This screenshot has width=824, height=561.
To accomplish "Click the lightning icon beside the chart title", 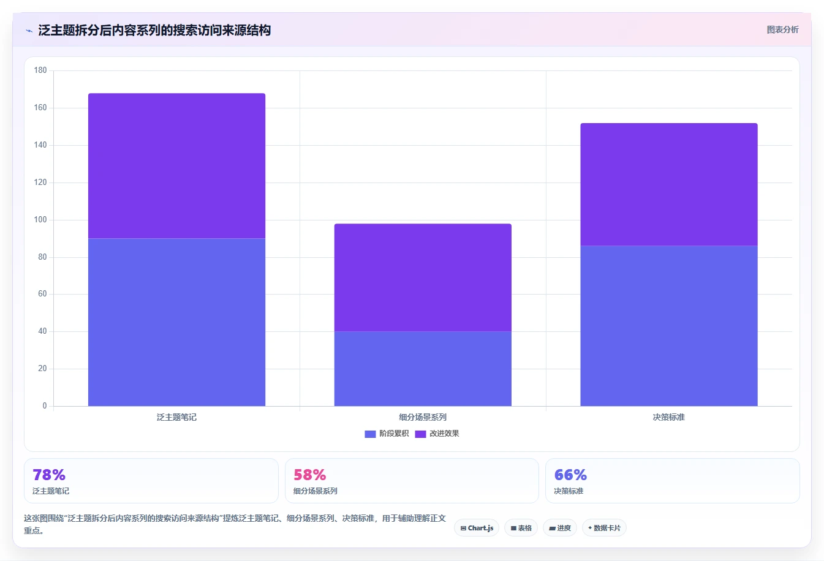I will pos(29,31).
